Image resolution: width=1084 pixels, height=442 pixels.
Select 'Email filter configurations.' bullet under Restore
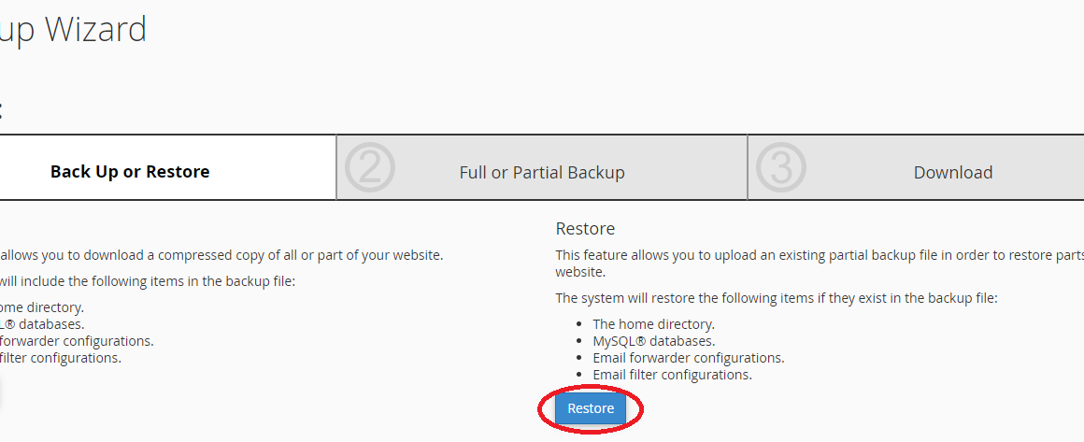672,375
